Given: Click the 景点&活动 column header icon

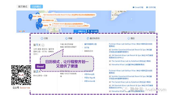Looking at the screenshot, I should (x=88, y=38).
